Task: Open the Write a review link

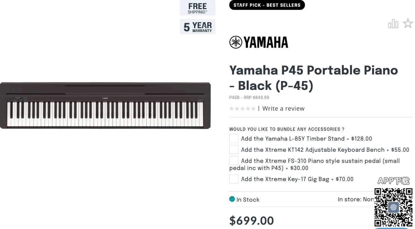Action: [283, 109]
